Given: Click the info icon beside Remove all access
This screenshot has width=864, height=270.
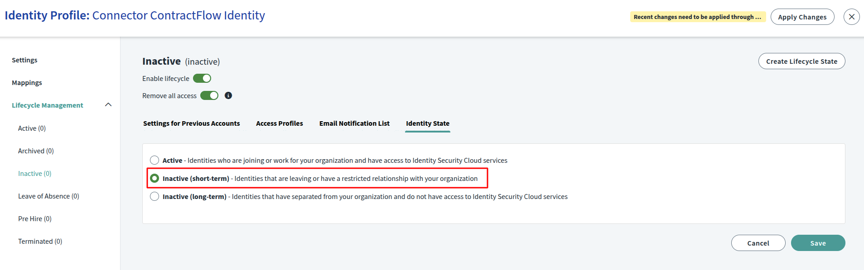Looking at the screenshot, I should [228, 95].
